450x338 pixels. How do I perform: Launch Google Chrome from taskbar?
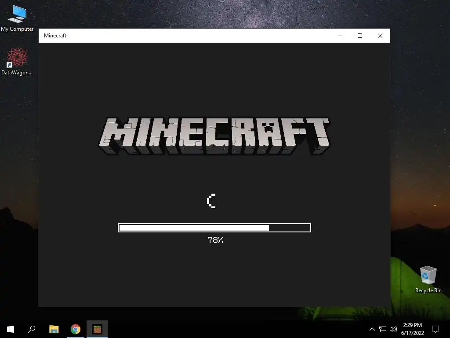tap(76, 329)
